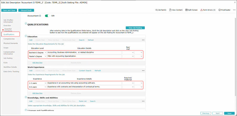
Task: Open the 1-3 years experience dropdown
Action: (x=38, y=83)
